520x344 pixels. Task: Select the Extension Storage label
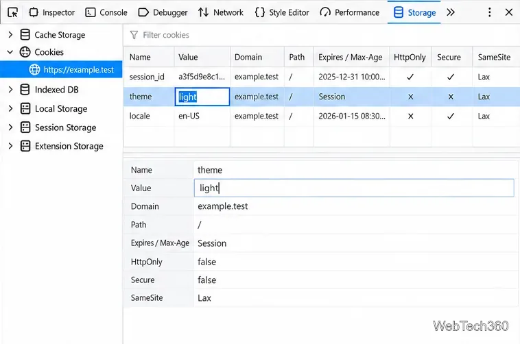click(69, 146)
